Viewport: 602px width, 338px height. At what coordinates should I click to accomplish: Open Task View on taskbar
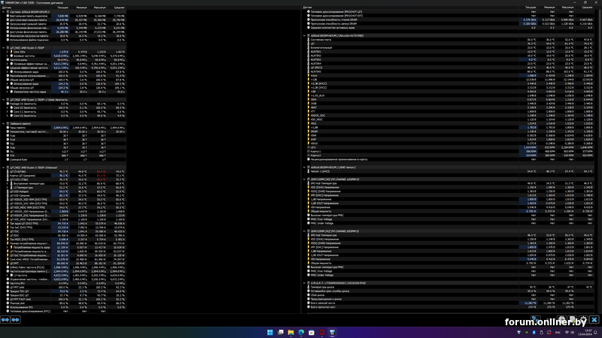pyautogui.click(x=281, y=332)
